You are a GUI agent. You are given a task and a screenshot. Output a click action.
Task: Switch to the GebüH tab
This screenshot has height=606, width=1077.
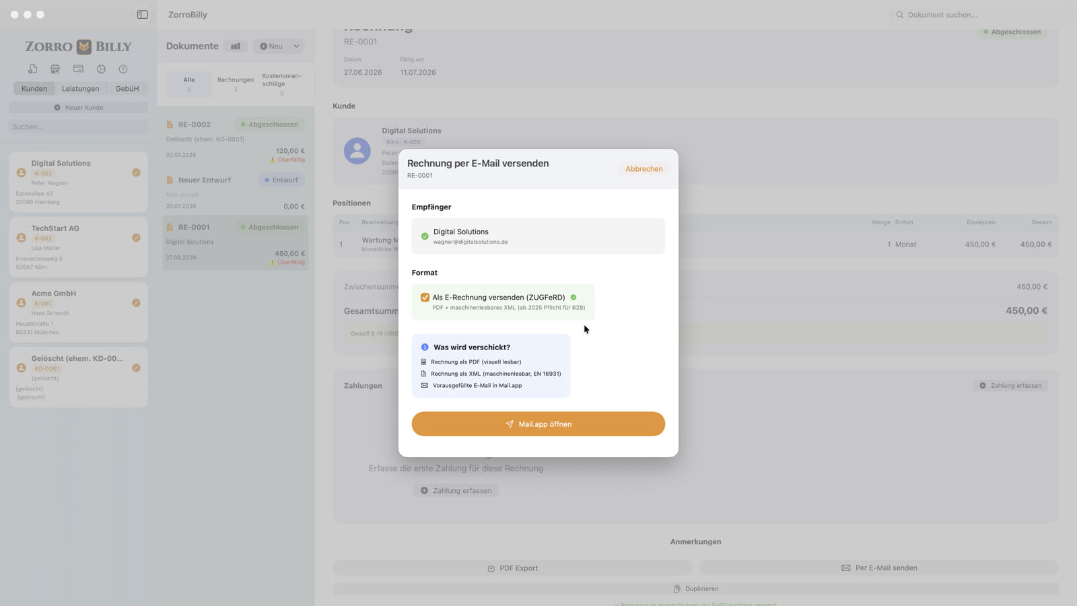coord(127,88)
